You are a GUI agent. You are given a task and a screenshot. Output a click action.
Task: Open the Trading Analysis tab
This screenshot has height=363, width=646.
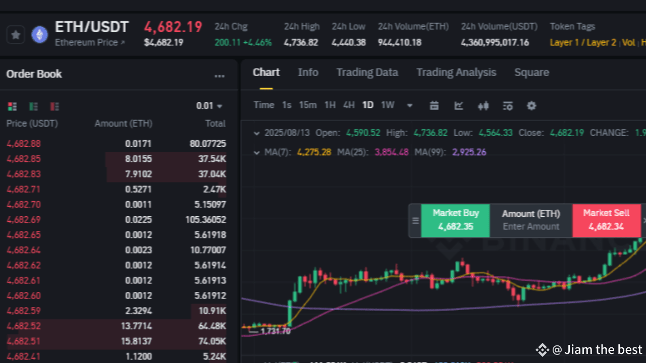coord(456,73)
